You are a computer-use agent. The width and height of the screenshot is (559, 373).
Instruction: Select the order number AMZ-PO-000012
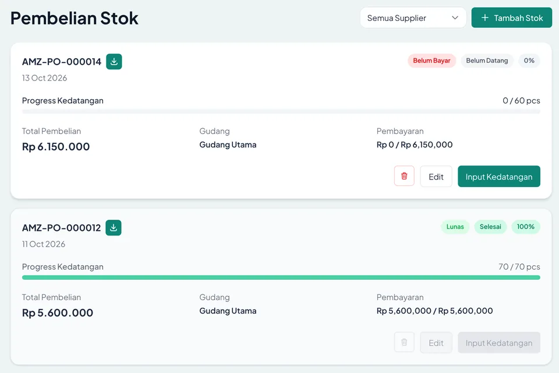(x=61, y=228)
